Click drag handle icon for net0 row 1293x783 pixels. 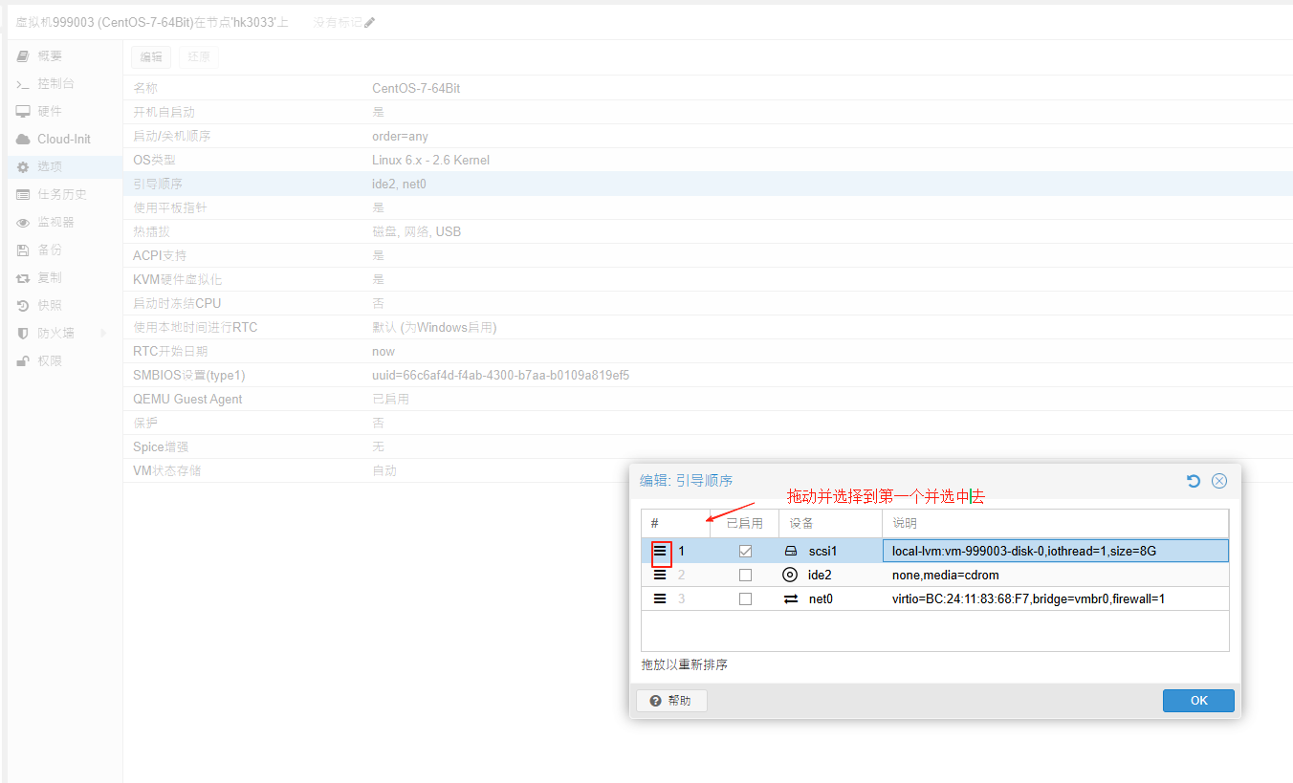pyautogui.click(x=660, y=598)
